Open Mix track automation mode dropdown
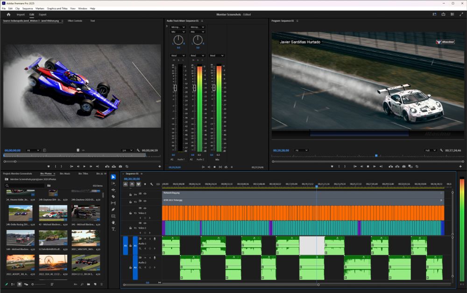The width and height of the screenshot is (467, 293). pos(217,56)
